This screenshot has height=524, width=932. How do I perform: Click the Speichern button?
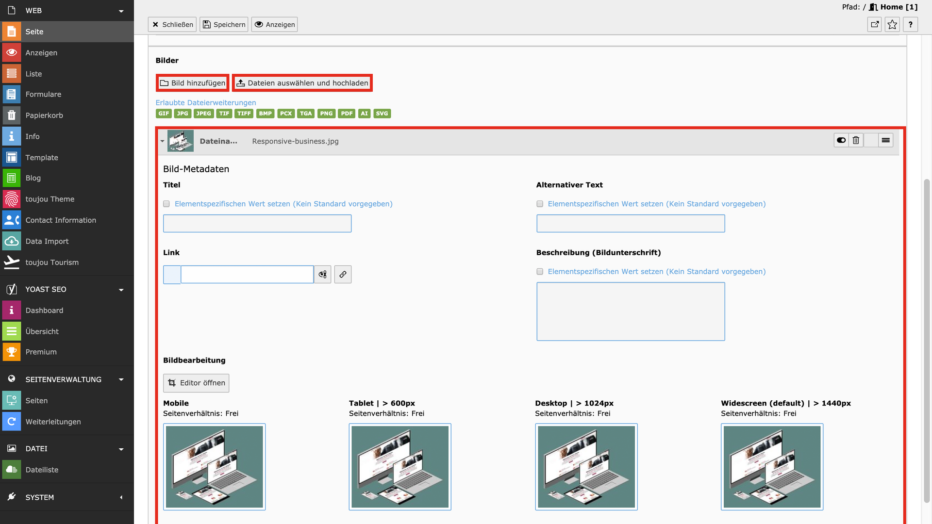pyautogui.click(x=224, y=25)
